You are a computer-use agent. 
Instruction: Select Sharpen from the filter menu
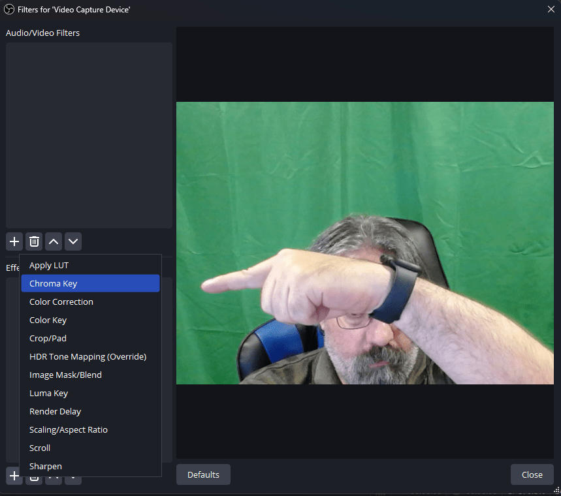46,467
